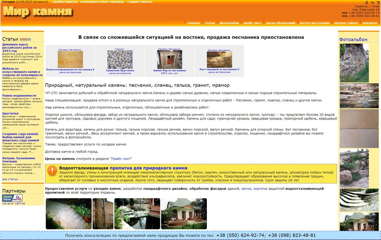This screenshot has width=381, height=240.
Task: Open narrow stone column gallery photo
Action: 103,214
